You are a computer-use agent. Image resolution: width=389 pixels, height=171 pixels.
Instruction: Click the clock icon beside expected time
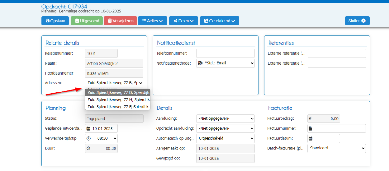[x=88, y=139]
